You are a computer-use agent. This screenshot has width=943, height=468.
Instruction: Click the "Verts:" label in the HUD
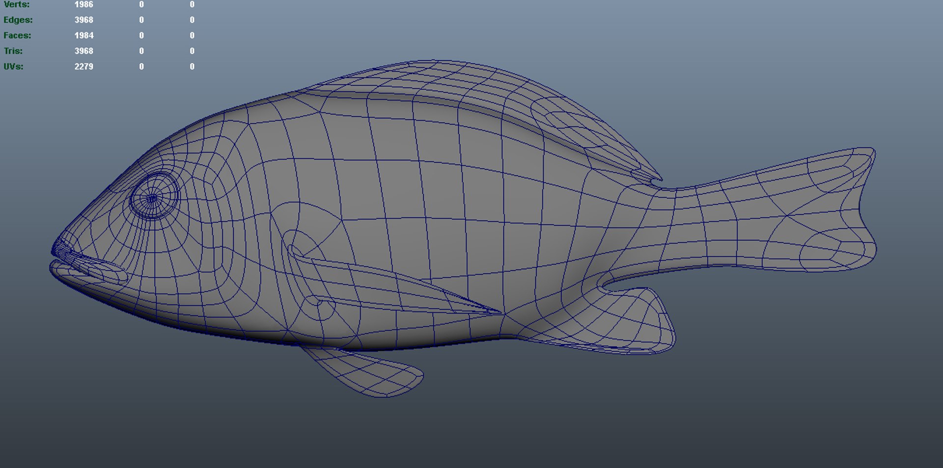pyautogui.click(x=16, y=4)
